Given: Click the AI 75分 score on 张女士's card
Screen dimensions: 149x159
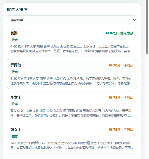Looking at the screenshot, I should coord(121,130).
